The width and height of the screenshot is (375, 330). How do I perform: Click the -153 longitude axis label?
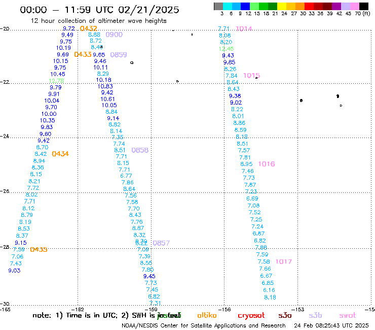[298, 310]
